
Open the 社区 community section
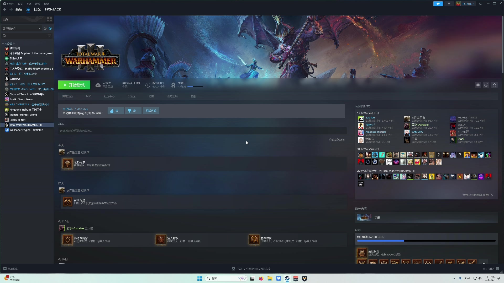[37, 9]
